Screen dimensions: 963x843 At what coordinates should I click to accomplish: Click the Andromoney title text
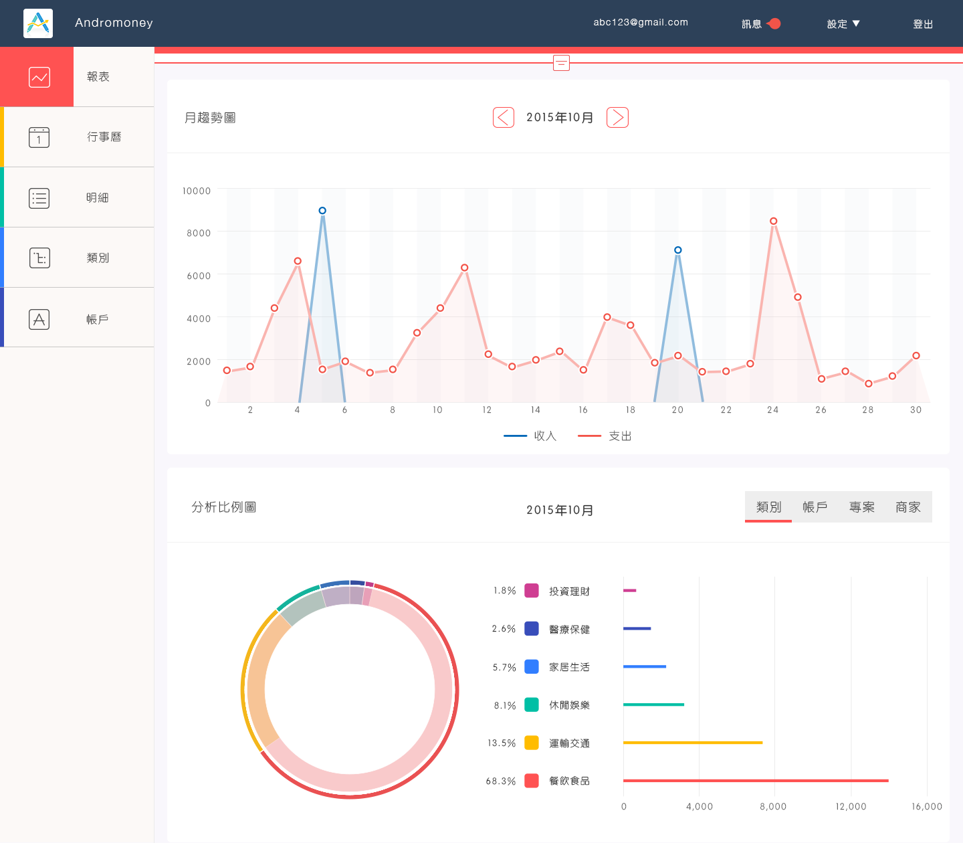click(114, 23)
